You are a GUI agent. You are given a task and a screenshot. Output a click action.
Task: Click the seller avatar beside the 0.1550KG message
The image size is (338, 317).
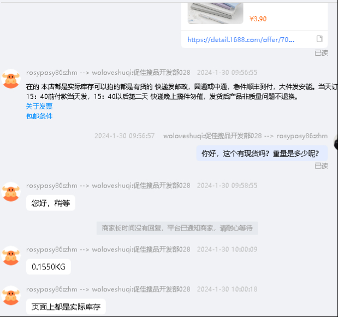11,256
